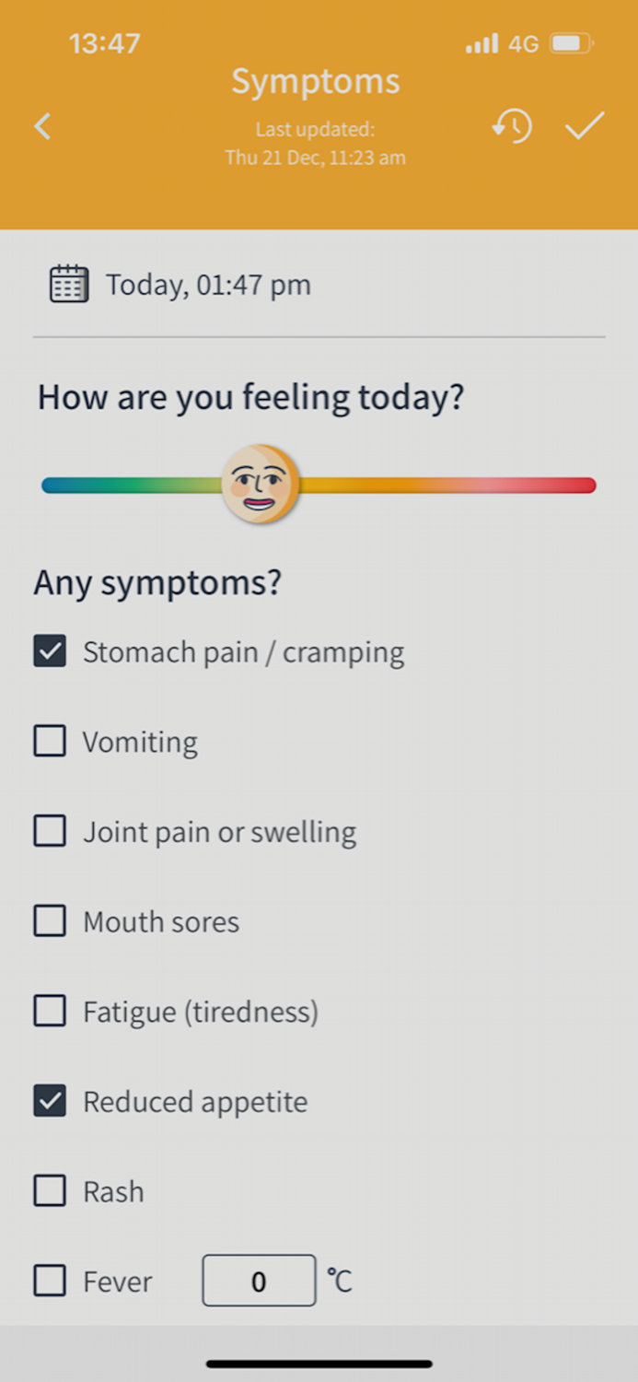Image resolution: width=638 pixels, height=1382 pixels.
Task: Tap the temperature value input field
Action: [259, 1281]
